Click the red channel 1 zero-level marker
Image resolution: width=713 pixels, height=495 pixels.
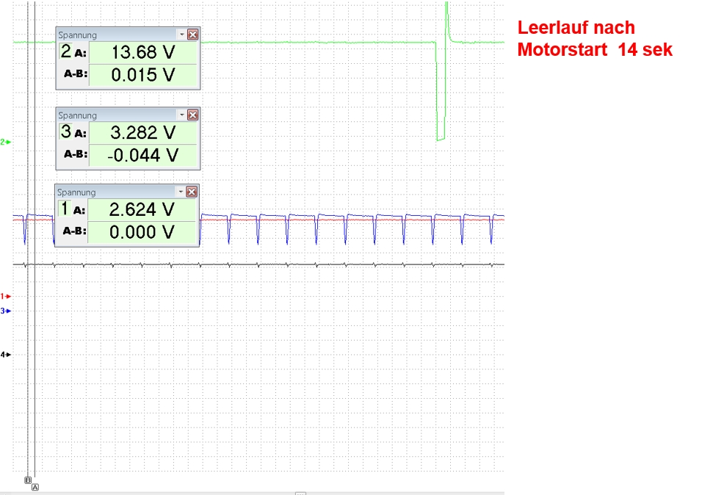(5, 296)
